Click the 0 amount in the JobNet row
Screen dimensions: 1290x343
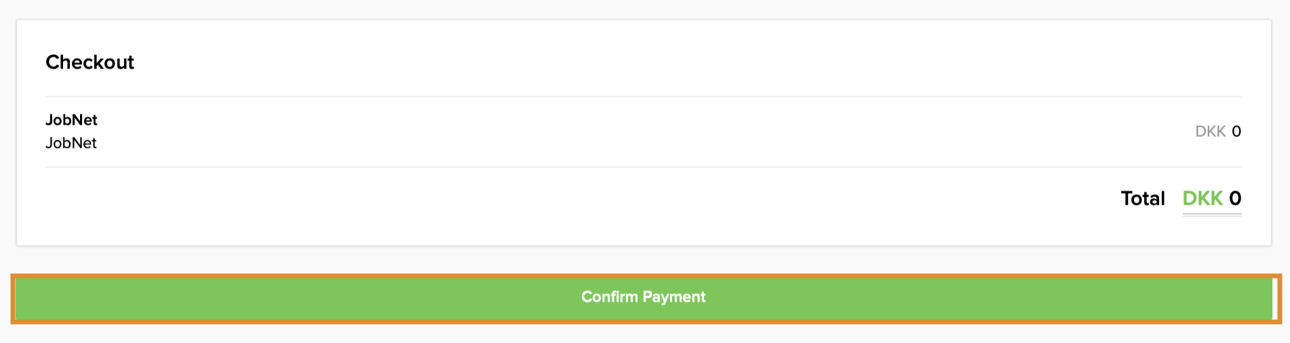(x=1236, y=132)
